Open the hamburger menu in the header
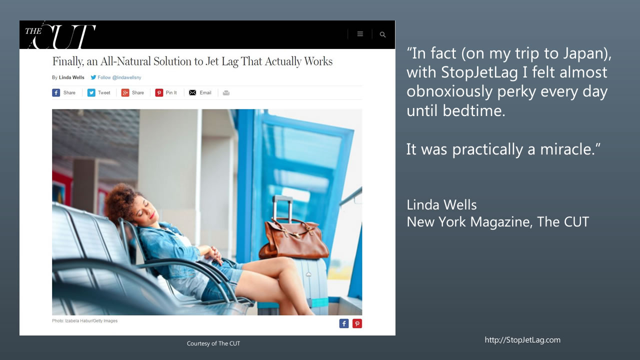This screenshot has width=640, height=360. [360, 34]
